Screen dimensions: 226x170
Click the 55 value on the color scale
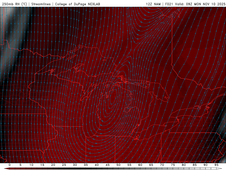[129, 165]
